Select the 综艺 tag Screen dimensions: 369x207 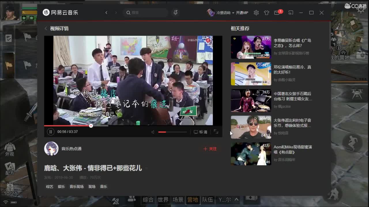50,187
